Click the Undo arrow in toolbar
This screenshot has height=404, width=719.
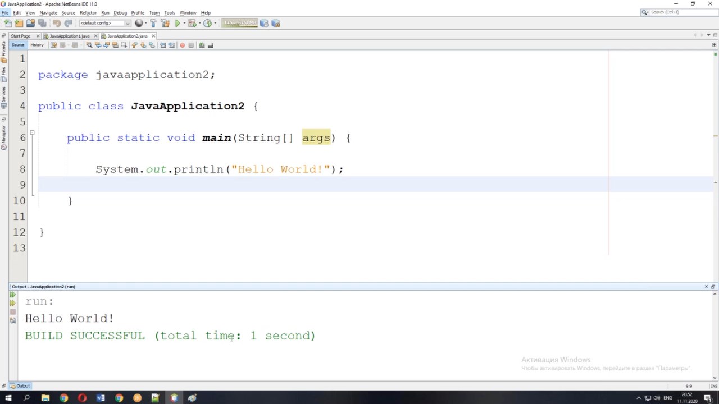(57, 23)
